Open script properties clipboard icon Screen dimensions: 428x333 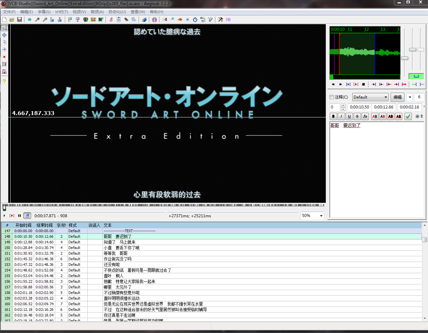[119, 20]
